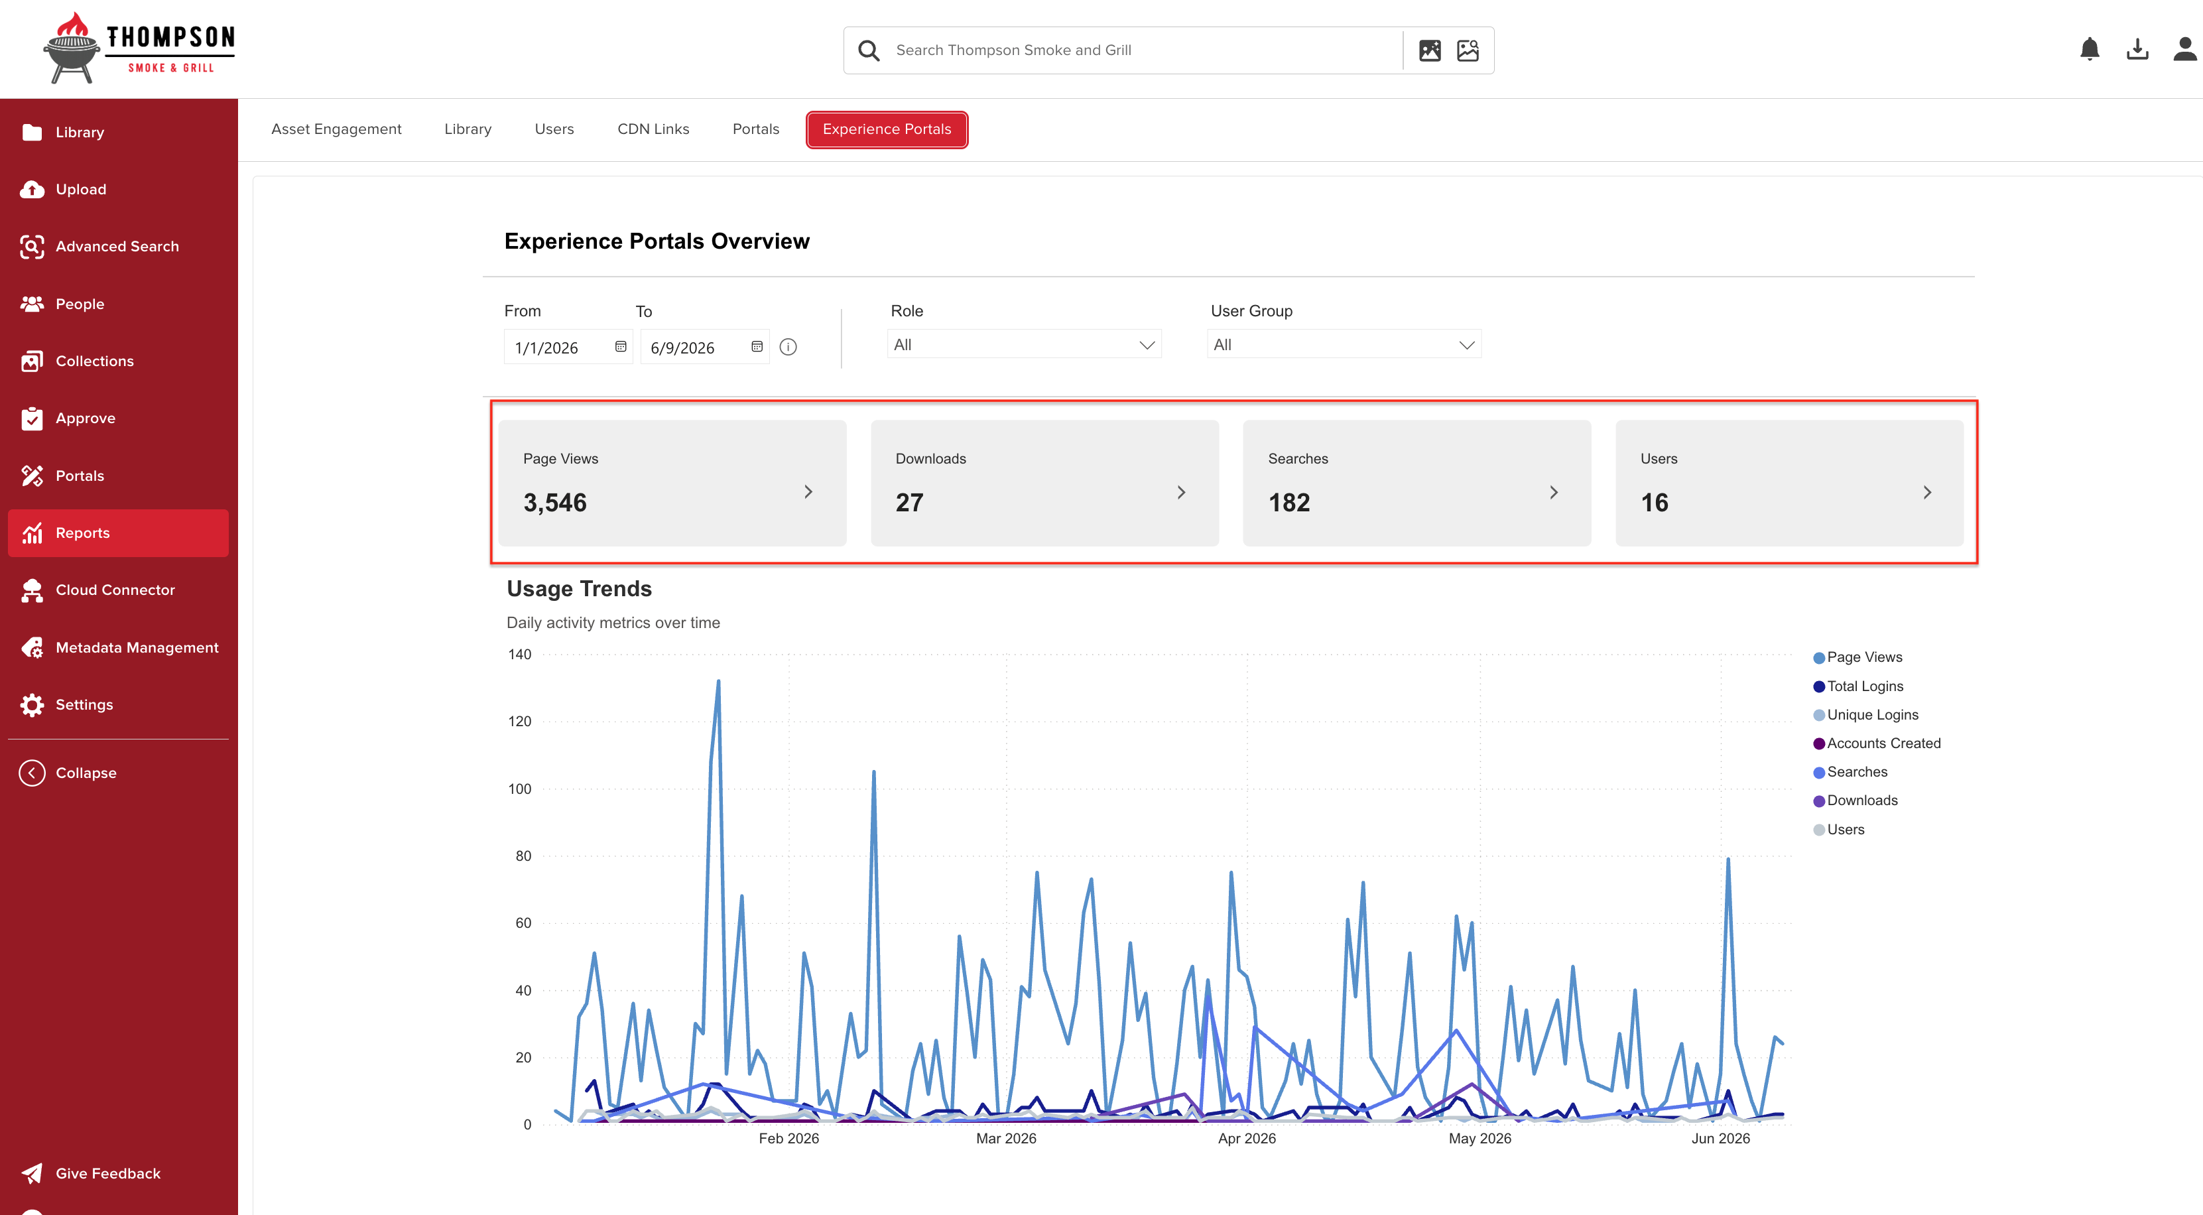This screenshot has width=2203, height=1215.
Task: Open the User Group dropdown
Action: 1344,345
